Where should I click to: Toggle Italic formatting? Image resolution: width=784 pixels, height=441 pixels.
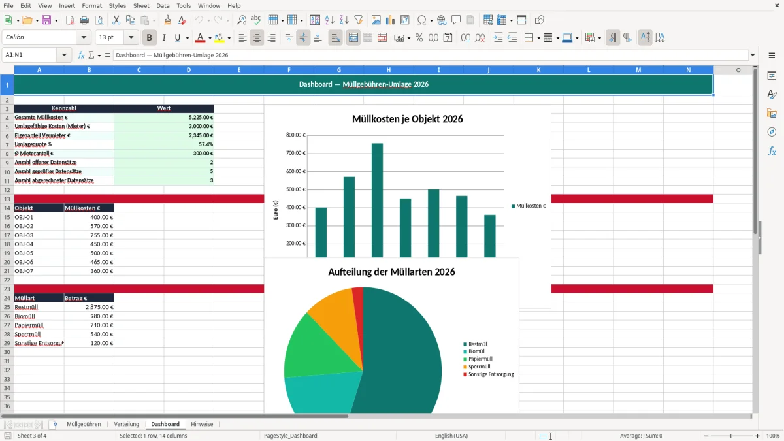click(164, 38)
